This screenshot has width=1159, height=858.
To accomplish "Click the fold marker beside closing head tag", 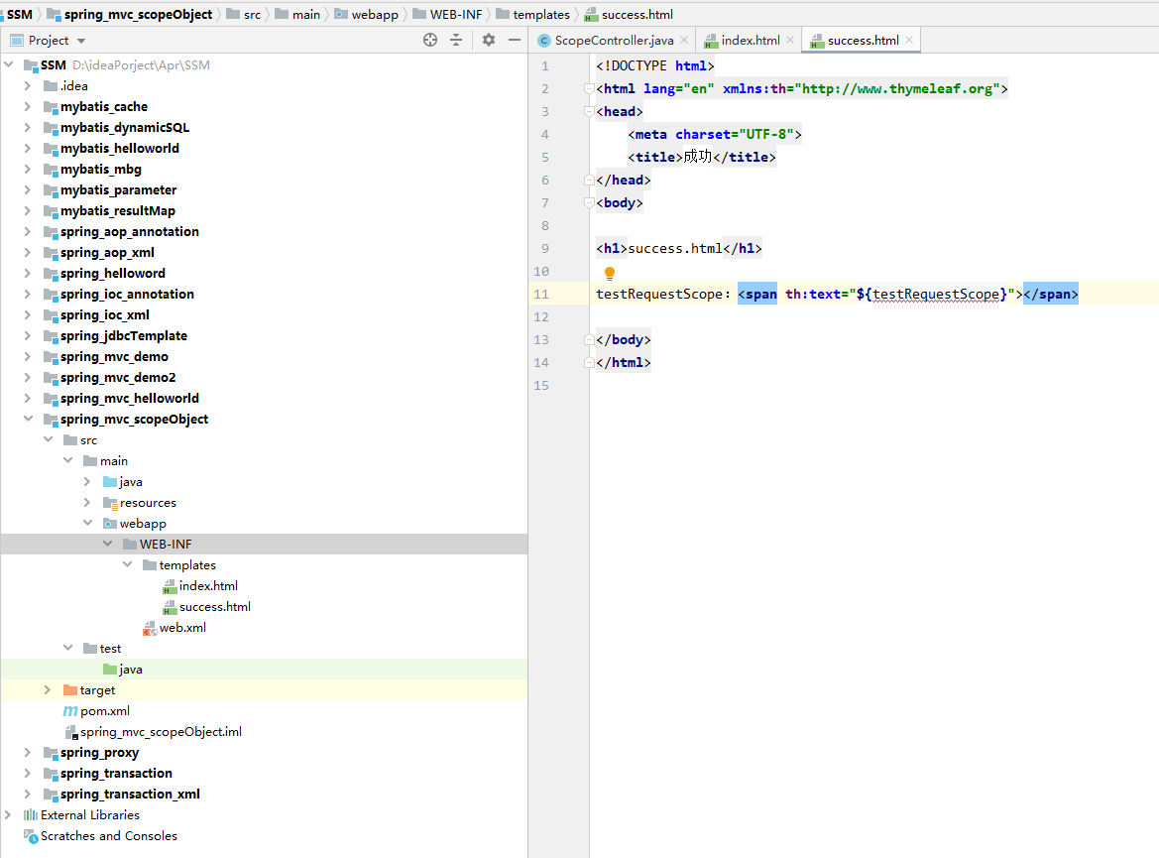I will click(589, 180).
